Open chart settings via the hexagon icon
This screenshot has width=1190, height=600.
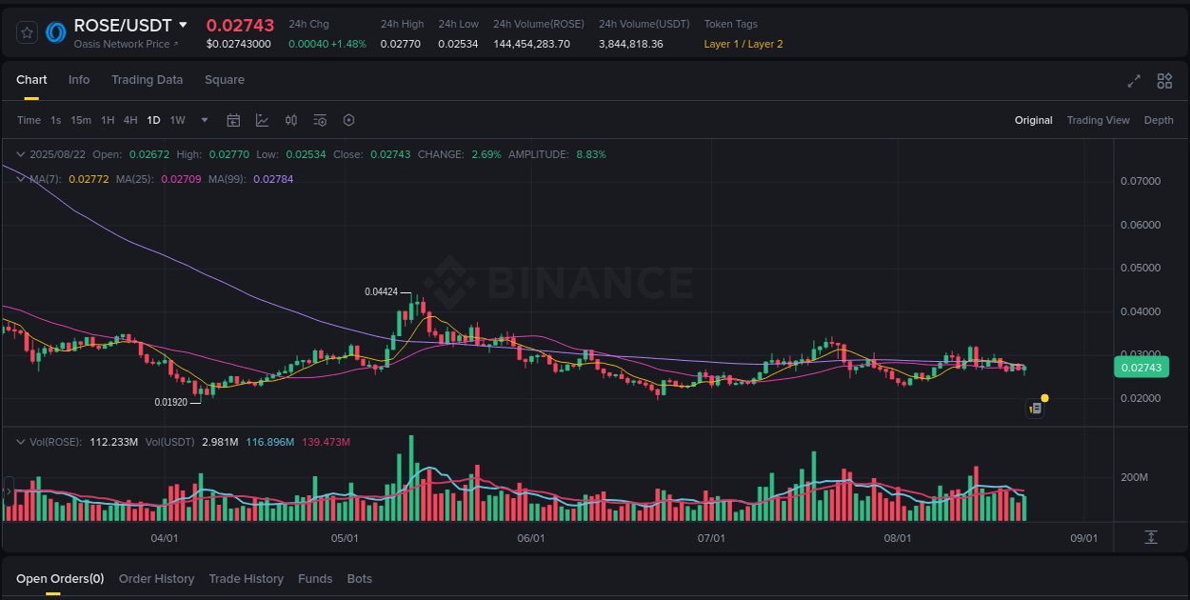(x=348, y=120)
